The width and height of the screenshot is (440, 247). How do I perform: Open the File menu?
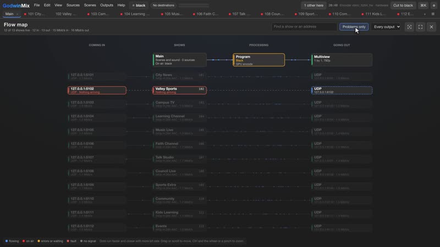pos(37,5)
